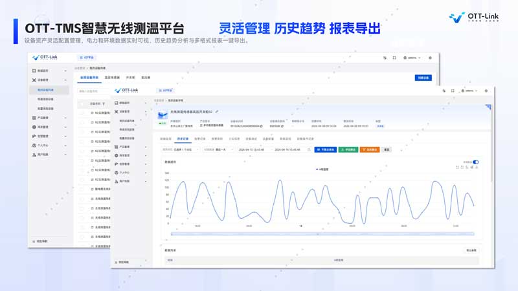Click the blue 创建设备 button in the back window
This screenshot has height=291, width=518.
tap(423, 78)
